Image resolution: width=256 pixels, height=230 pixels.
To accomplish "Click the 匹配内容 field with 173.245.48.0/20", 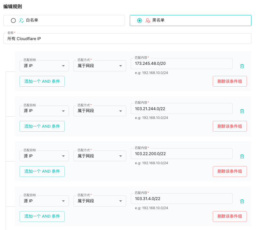I will click(x=182, y=64).
